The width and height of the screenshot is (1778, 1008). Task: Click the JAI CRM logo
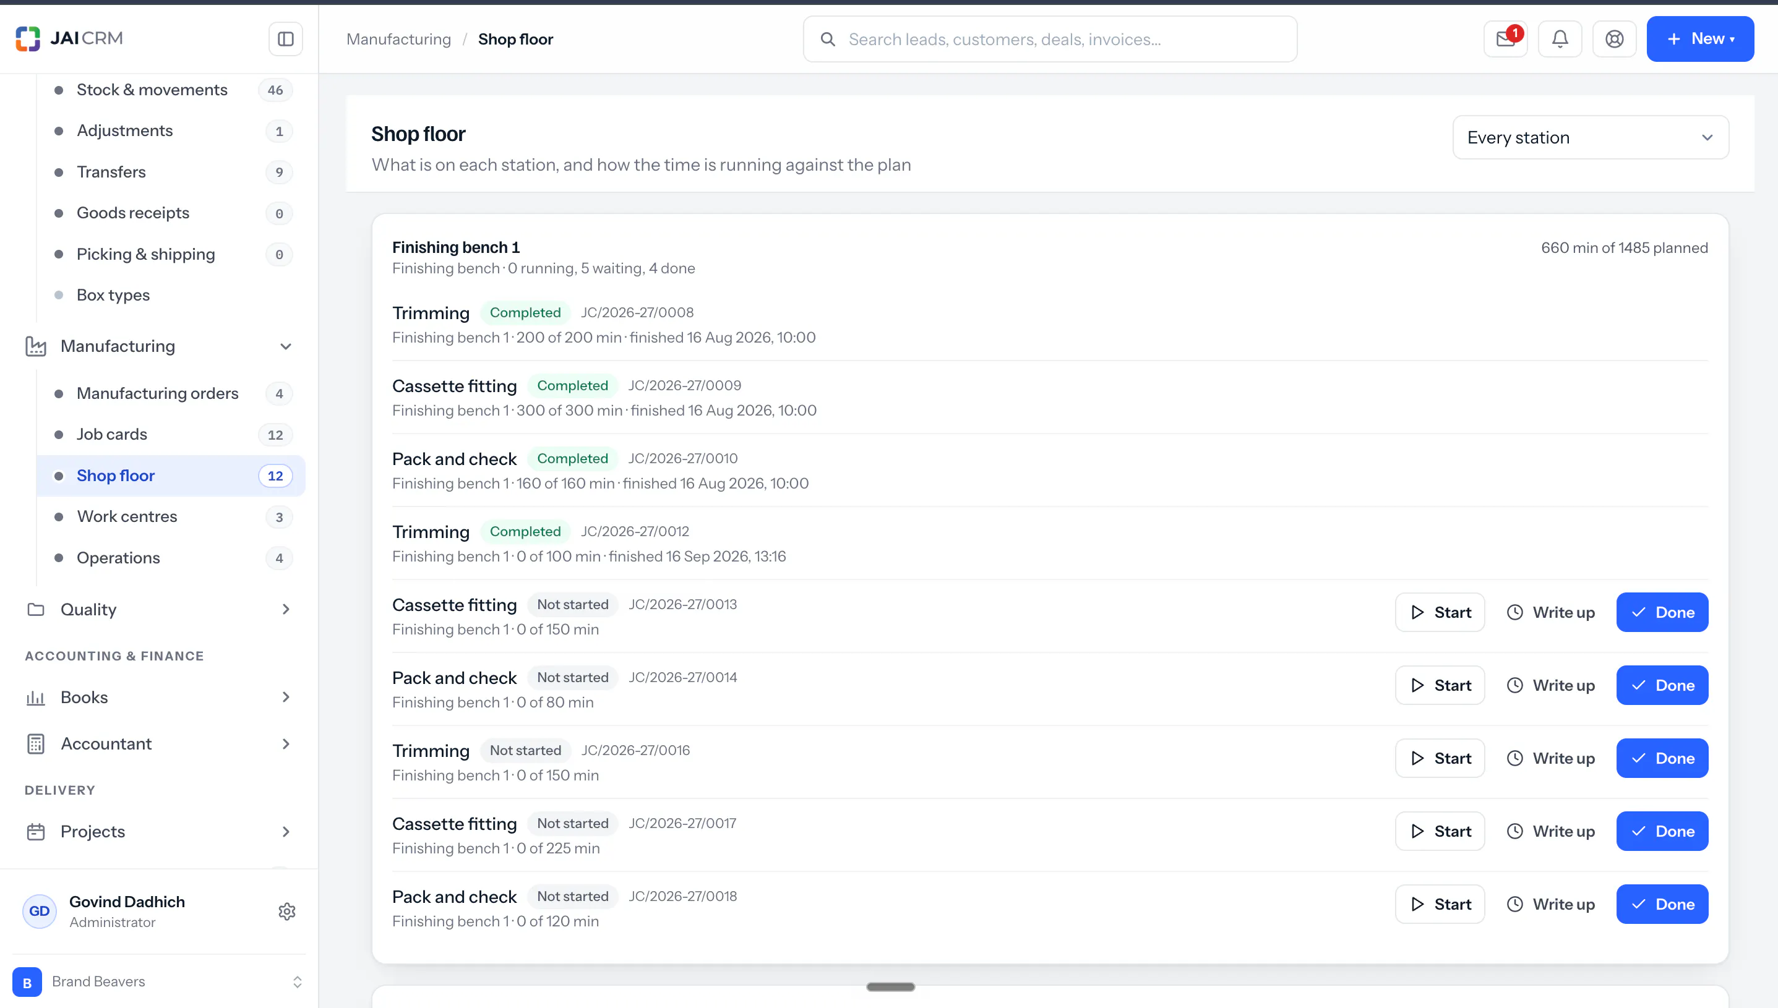[x=69, y=38]
